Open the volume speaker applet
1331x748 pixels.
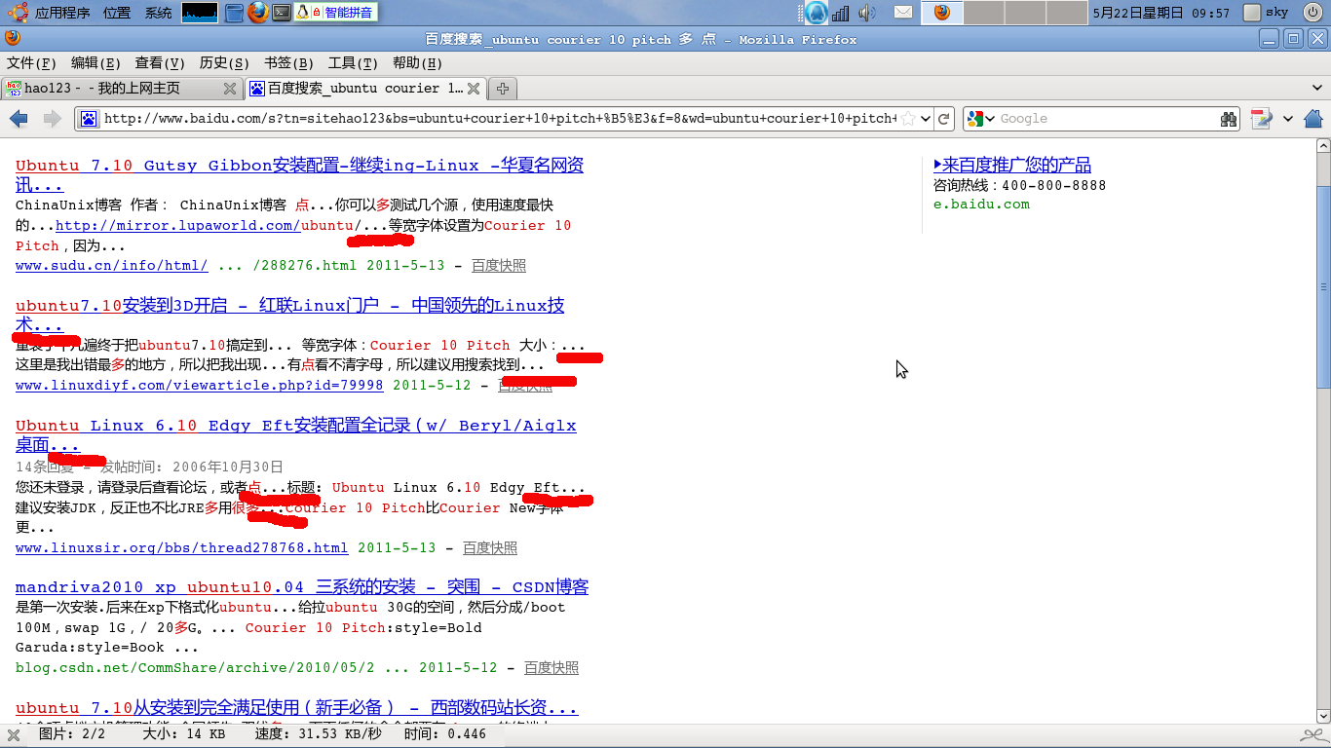(866, 13)
